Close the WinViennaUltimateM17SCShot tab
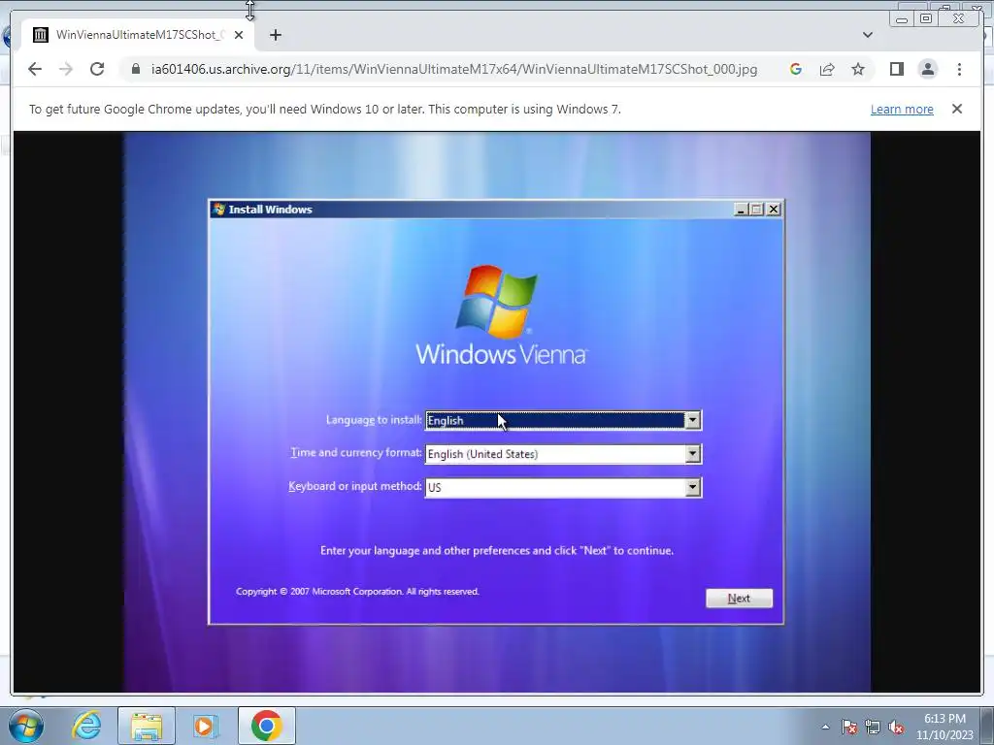This screenshot has width=994, height=745. [239, 35]
